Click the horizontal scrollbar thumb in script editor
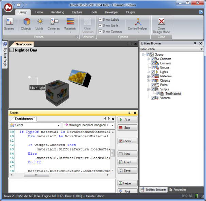The image size is (206, 201). pos(36,175)
